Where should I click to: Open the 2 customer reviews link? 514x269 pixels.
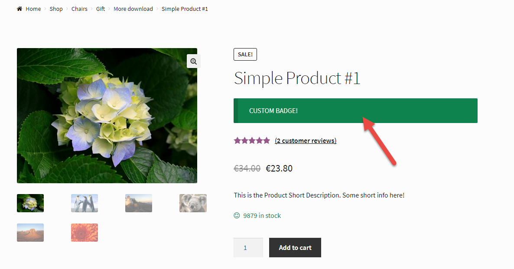point(306,140)
